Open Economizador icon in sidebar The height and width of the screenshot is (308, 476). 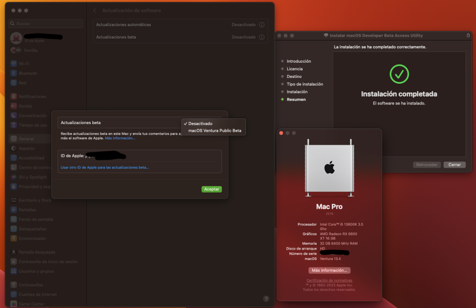pyautogui.click(x=14, y=238)
